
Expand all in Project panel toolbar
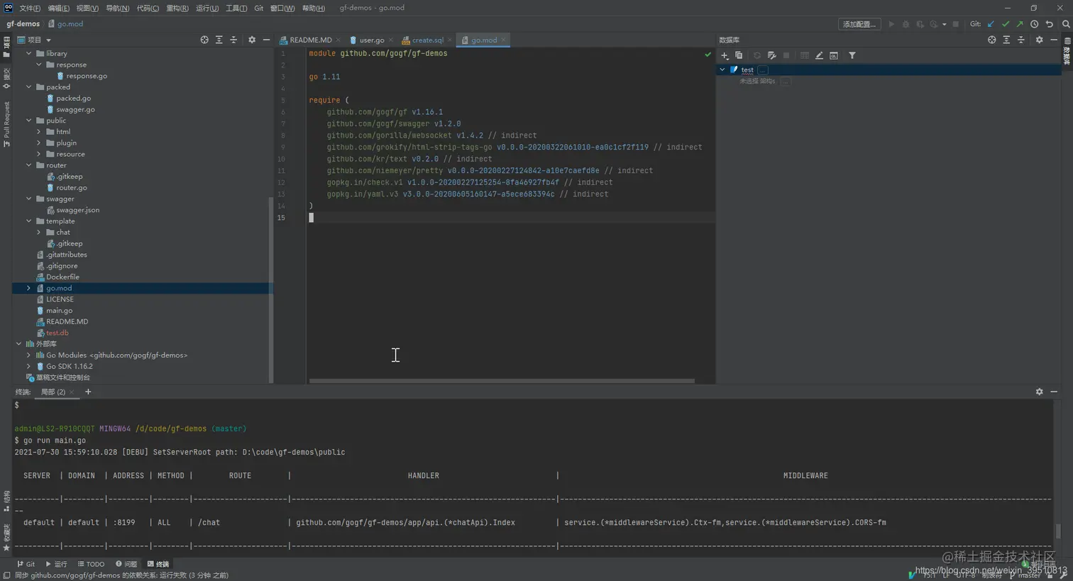click(219, 40)
